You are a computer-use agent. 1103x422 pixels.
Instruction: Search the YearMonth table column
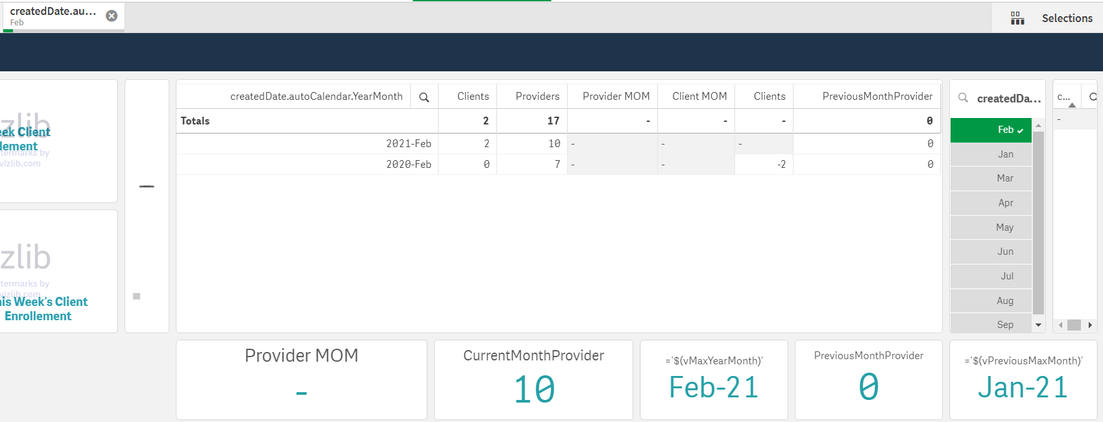click(x=424, y=97)
